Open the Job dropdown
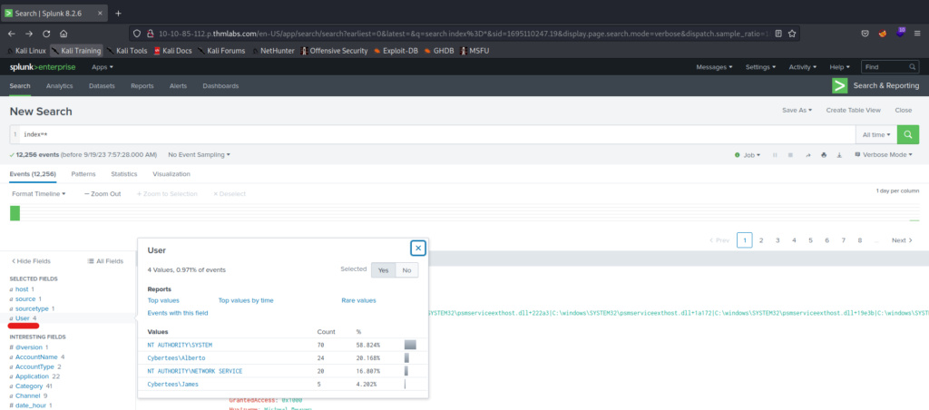 (x=748, y=154)
